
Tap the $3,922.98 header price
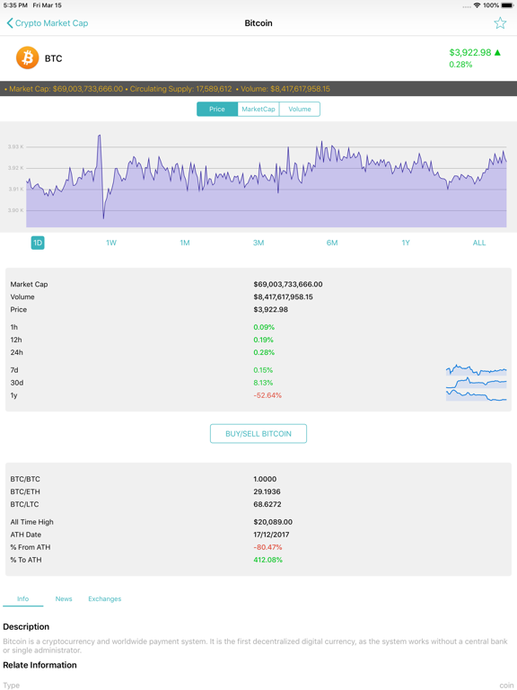[470, 52]
